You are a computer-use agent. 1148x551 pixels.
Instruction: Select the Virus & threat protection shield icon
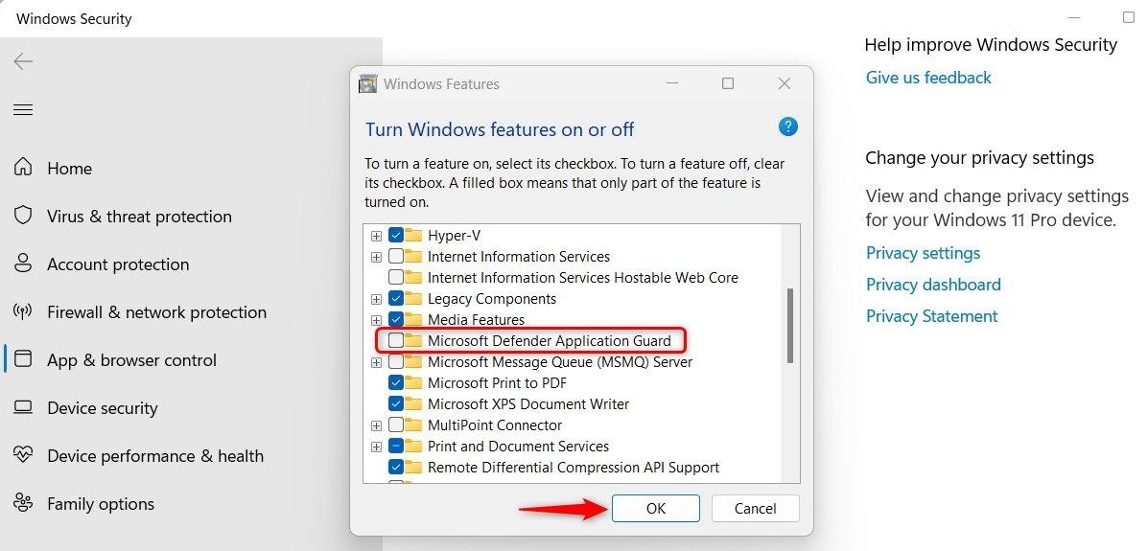[23, 216]
